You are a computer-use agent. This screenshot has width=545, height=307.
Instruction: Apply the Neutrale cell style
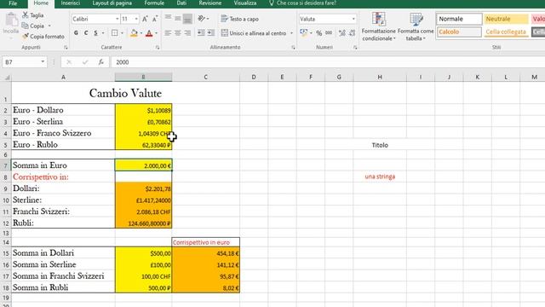point(506,19)
